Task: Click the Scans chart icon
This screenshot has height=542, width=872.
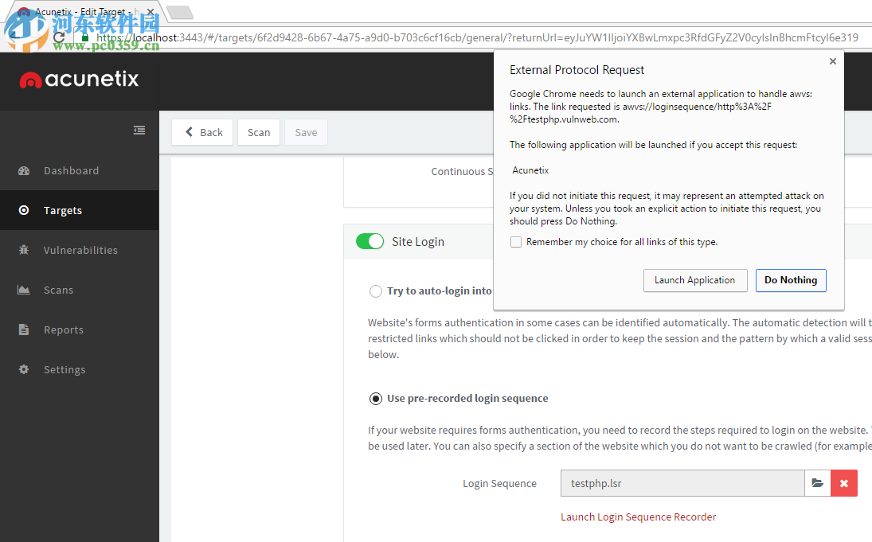Action: tap(23, 290)
